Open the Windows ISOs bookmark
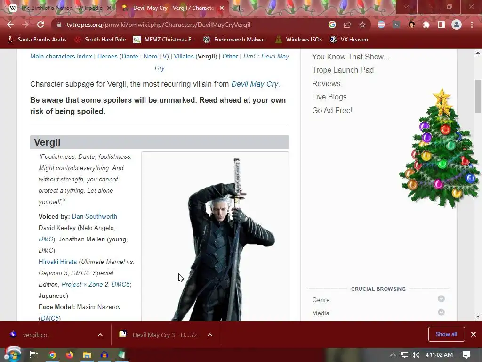Viewport: 482px width, 362px height. 299,40
